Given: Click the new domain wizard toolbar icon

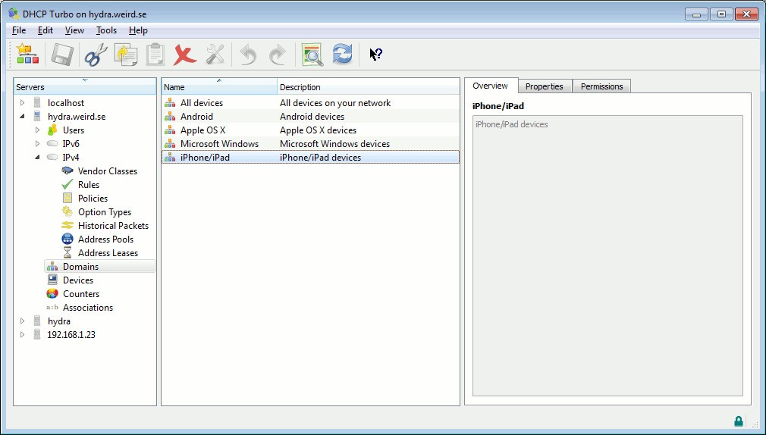Looking at the screenshot, I should tap(27, 55).
